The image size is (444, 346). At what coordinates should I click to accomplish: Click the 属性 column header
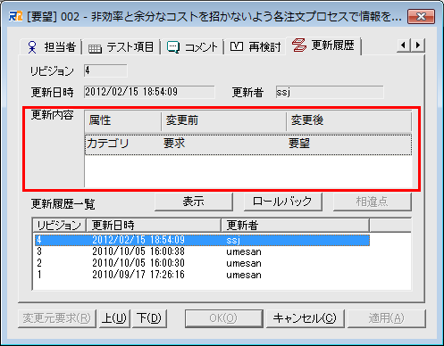tap(123, 120)
